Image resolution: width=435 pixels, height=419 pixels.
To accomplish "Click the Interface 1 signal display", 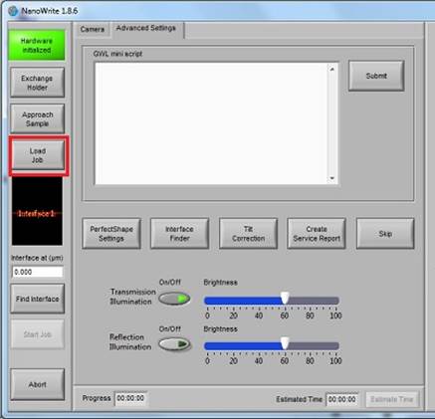I will (37, 211).
